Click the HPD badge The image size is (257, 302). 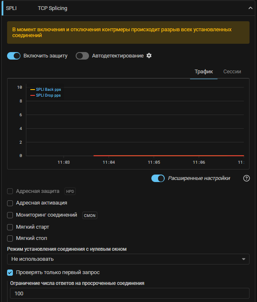point(70,191)
